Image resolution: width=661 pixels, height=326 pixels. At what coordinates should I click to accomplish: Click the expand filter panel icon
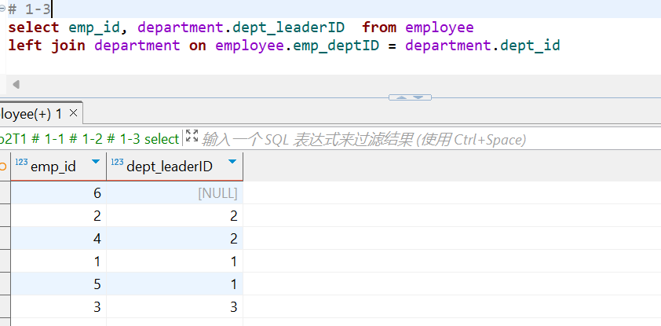(192, 137)
